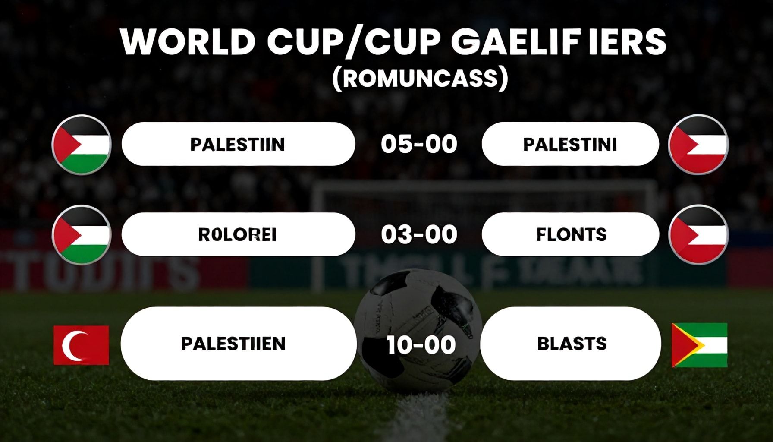Image resolution: width=773 pixels, height=442 pixels.
Task: Click the round flag beside ROLOREI
Action: tap(82, 235)
